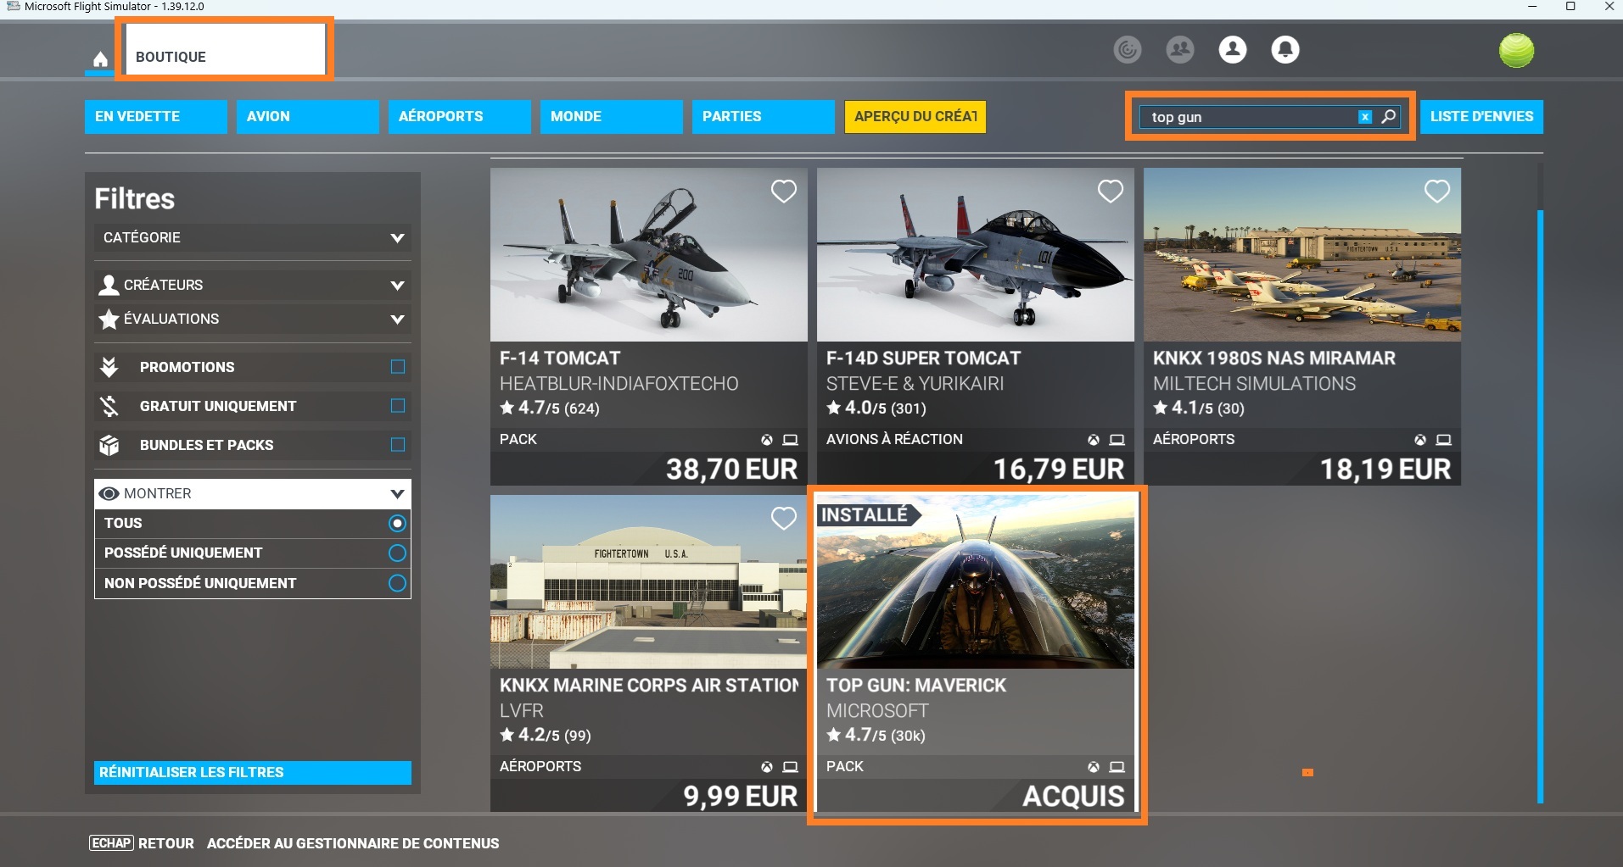
Task: Expand the Créateurs filter arrow
Action: pyautogui.click(x=397, y=286)
